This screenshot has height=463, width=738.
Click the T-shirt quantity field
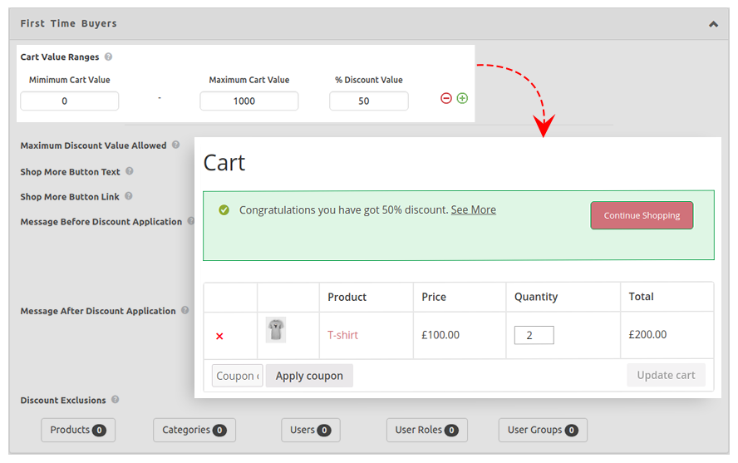coord(534,335)
